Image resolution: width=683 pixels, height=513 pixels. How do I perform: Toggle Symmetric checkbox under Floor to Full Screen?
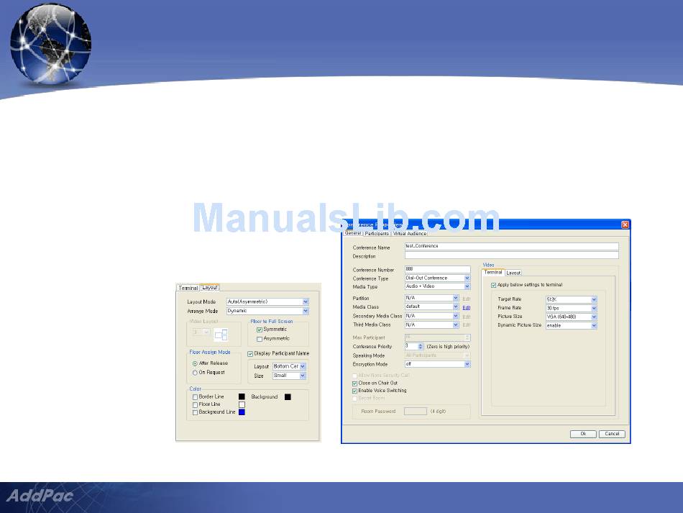pyautogui.click(x=259, y=330)
